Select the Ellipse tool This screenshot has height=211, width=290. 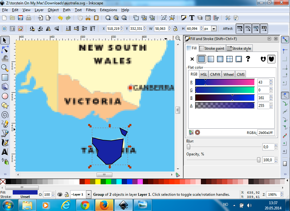tap(5, 96)
